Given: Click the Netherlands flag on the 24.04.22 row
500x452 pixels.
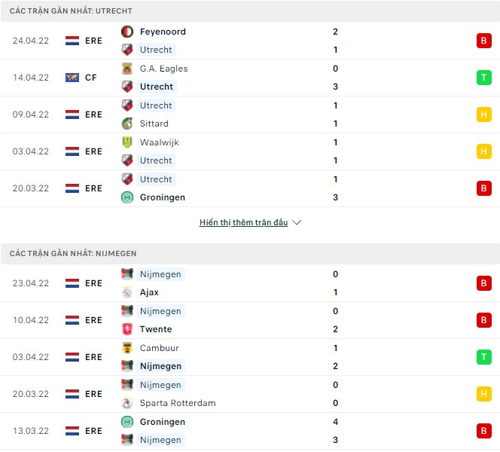Looking at the screenshot, I should click(72, 41).
